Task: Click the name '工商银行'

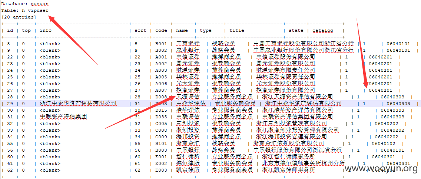Action: pos(188,44)
